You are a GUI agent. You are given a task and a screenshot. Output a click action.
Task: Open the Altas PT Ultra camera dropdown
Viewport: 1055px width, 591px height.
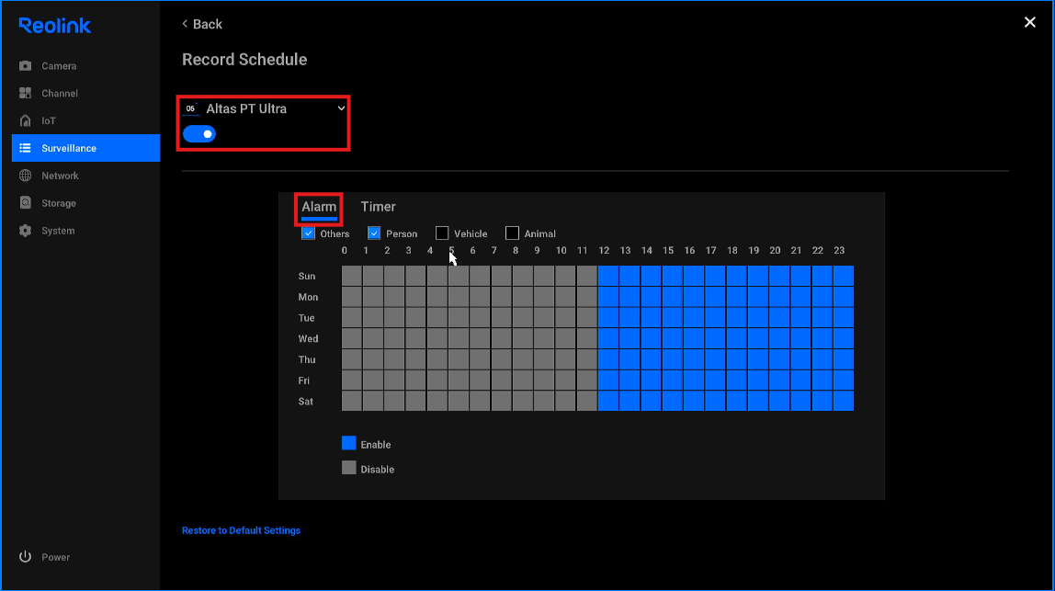tap(265, 109)
